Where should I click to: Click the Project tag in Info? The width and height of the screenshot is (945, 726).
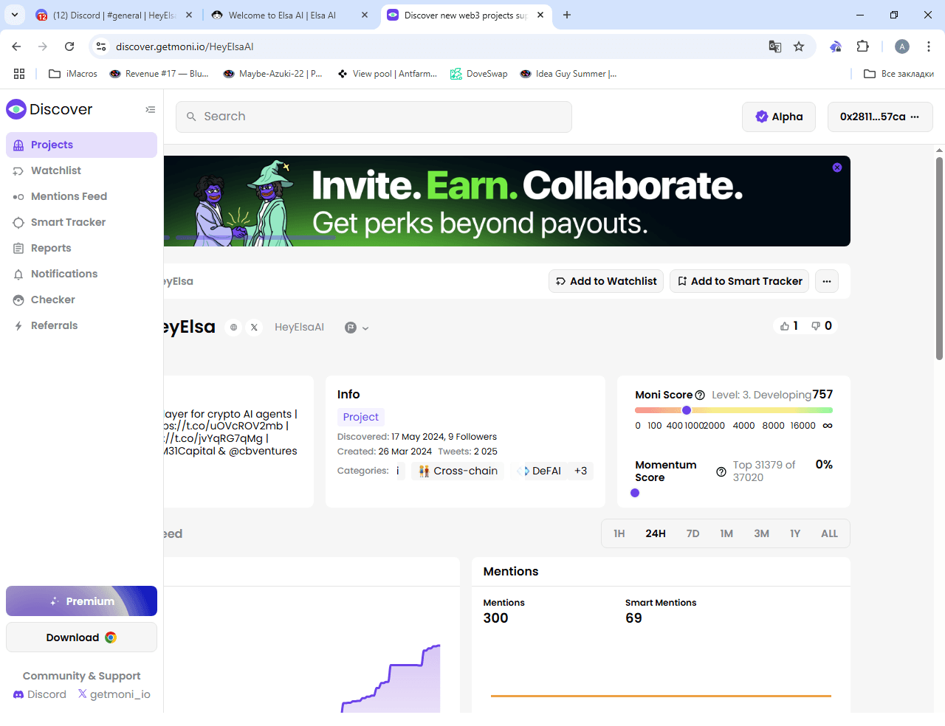coord(361,417)
